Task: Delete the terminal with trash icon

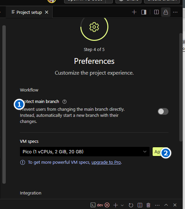Action: click(x=148, y=205)
